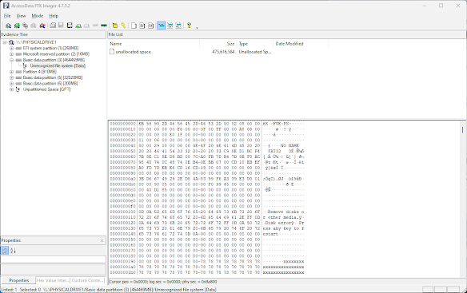
Task: Click the 'Remove disks o' ASCII text in the hex viewer
Action: pos(286,212)
